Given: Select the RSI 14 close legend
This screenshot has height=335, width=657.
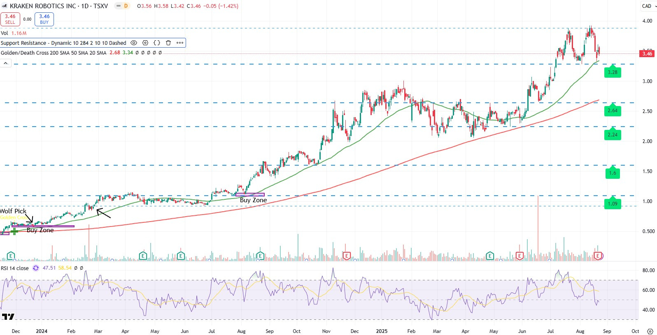Looking at the screenshot, I should tap(15, 268).
